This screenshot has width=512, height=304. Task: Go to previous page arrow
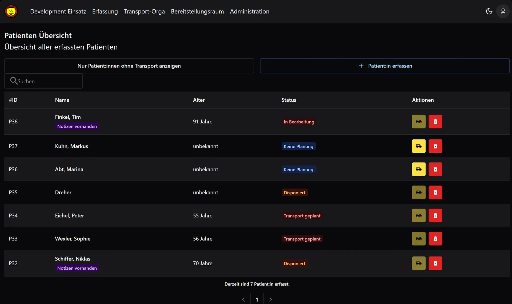(243, 300)
